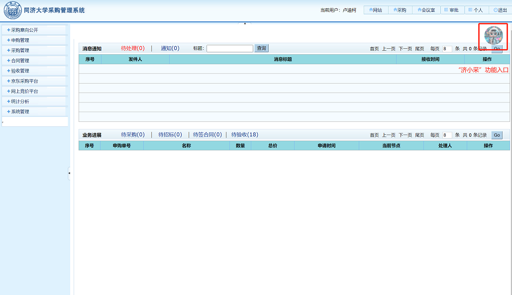This screenshot has width=512, height=295.
Task: Open 会议室 in the top toolbar
Action: pyautogui.click(x=426, y=10)
